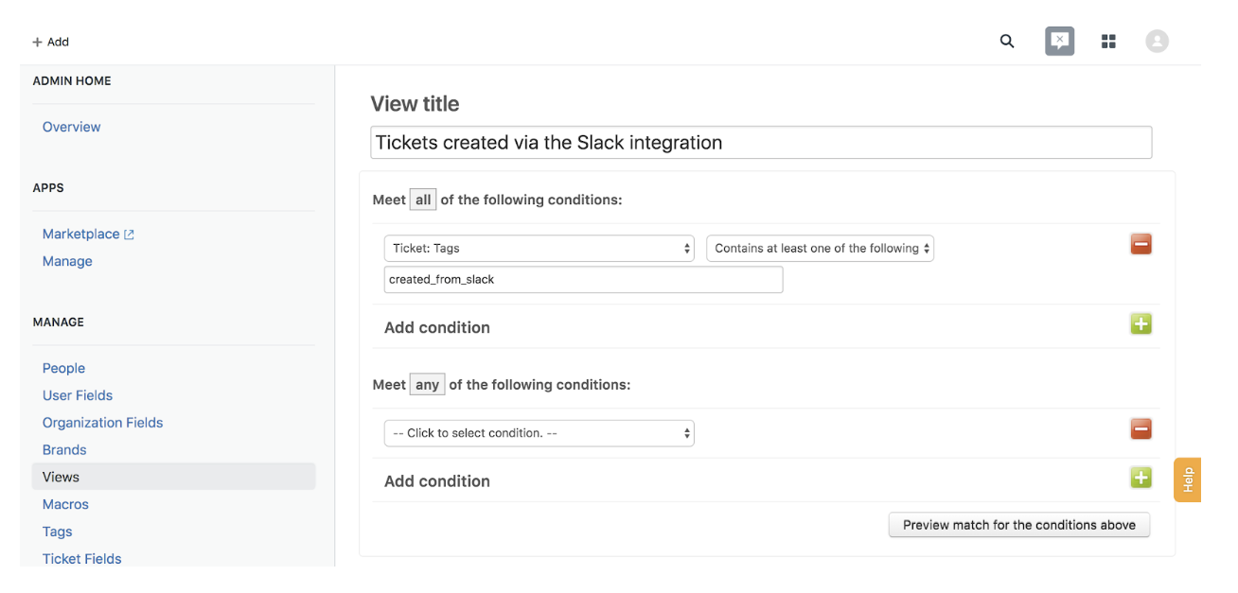Remove the Ticket: Tags condition row
The height and width of the screenshot is (593, 1238).
[1141, 245]
